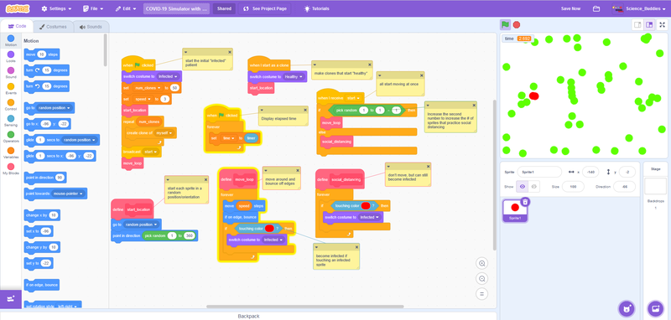Open Choose a Backdrop button
The height and width of the screenshot is (320, 671).
[655, 308]
